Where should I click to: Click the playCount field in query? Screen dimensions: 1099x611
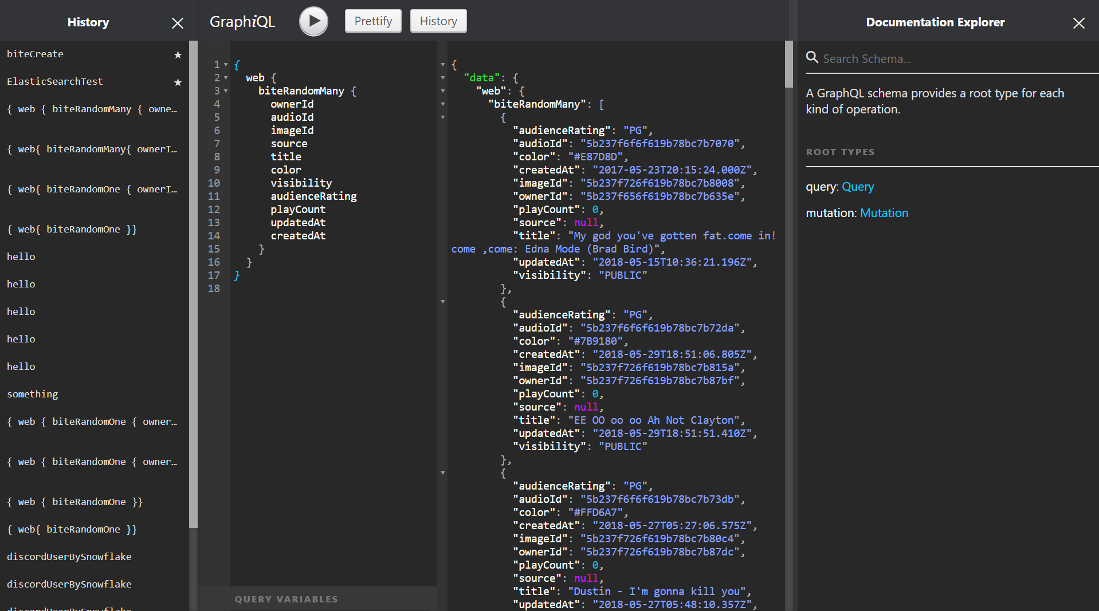pyautogui.click(x=298, y=210)
